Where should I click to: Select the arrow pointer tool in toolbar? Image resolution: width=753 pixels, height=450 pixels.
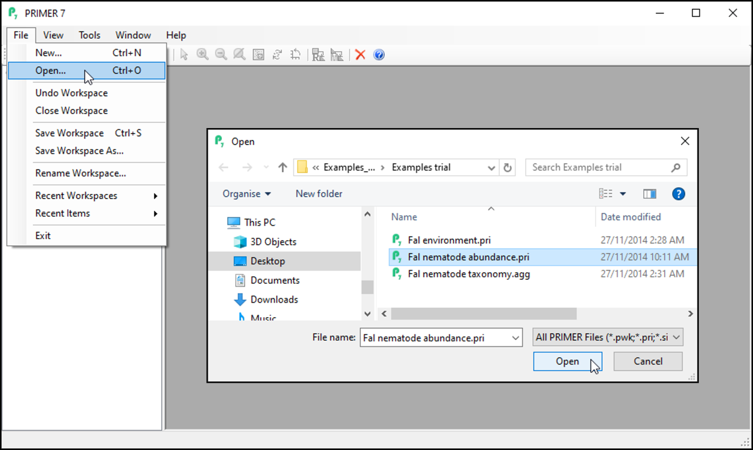pos(184,55)
